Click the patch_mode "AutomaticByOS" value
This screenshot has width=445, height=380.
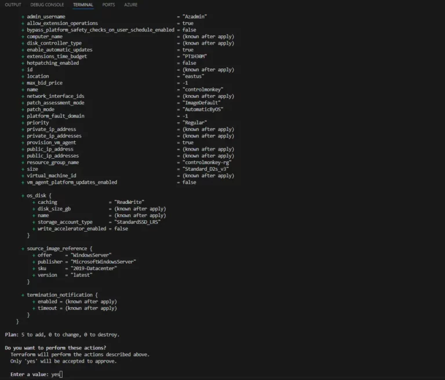tap(203, 109)
